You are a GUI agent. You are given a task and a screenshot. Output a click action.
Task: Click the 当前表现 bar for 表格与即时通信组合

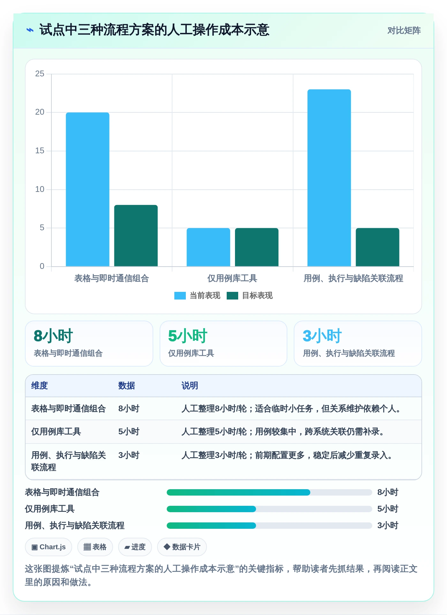87,189
